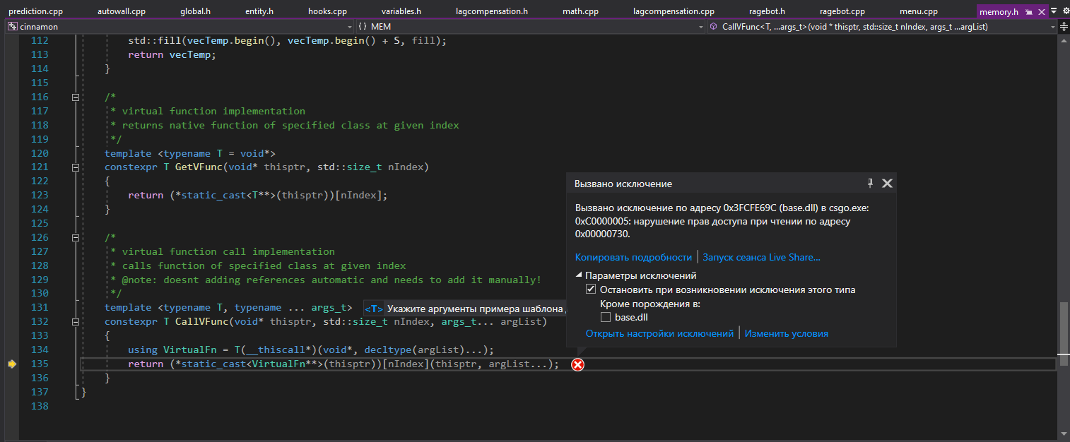Image resolution: width=1070 pixels, height=442 pixels.
Task: Click the pin icon on memory.h tab
Action: (x=1029, y=12)
